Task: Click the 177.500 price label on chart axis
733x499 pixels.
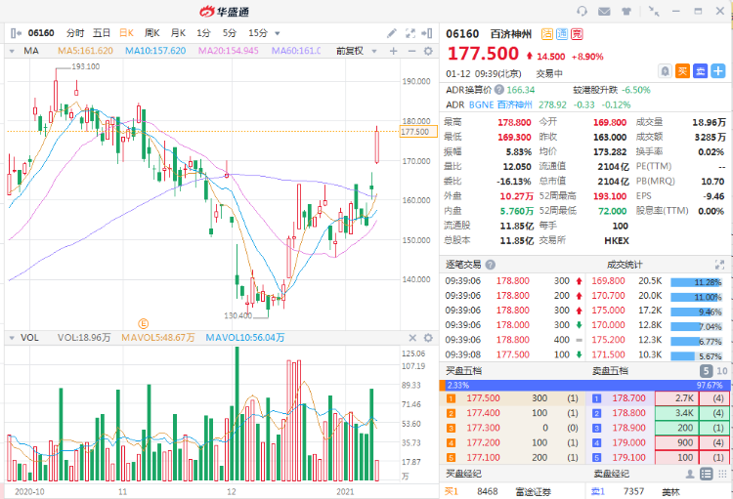Action: [x=418, y=132]
